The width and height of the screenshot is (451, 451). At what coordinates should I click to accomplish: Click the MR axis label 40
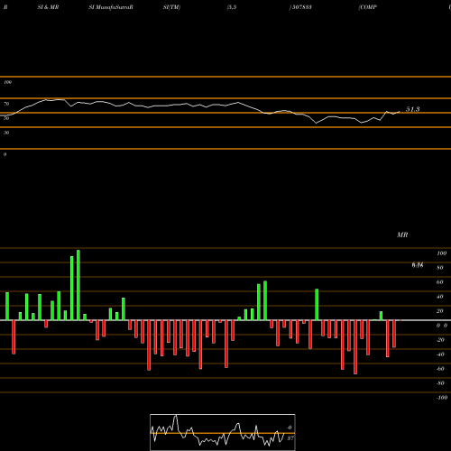[x=440, y=297]
